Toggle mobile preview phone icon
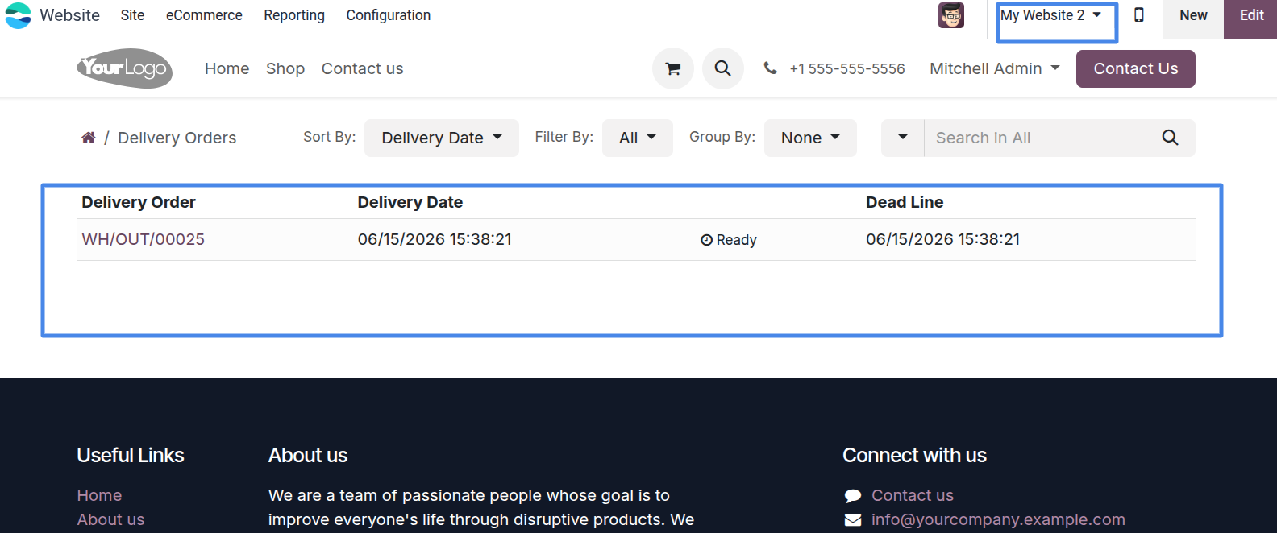 click(x=1139, y=15)
